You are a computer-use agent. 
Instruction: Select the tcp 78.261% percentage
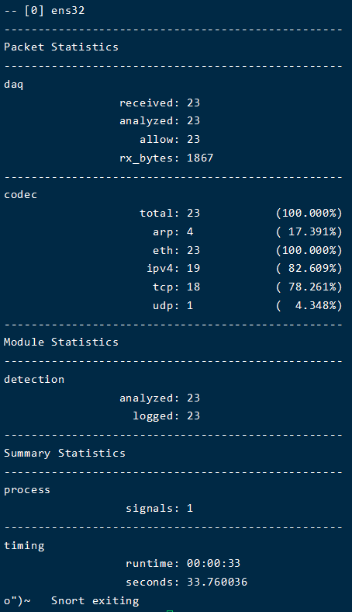click(x=309, y=287)
